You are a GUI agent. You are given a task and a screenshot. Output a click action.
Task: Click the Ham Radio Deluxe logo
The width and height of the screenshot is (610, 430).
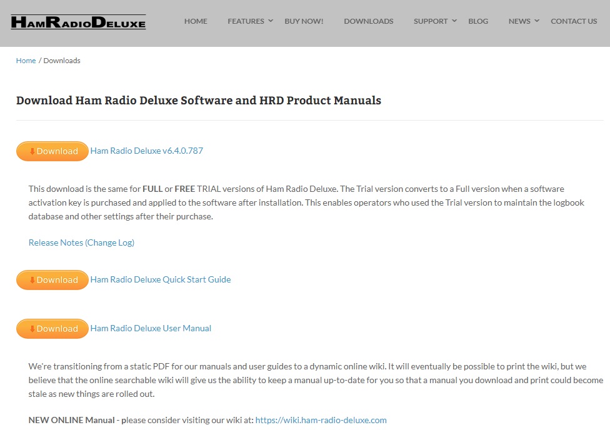(x=78, y=22)
